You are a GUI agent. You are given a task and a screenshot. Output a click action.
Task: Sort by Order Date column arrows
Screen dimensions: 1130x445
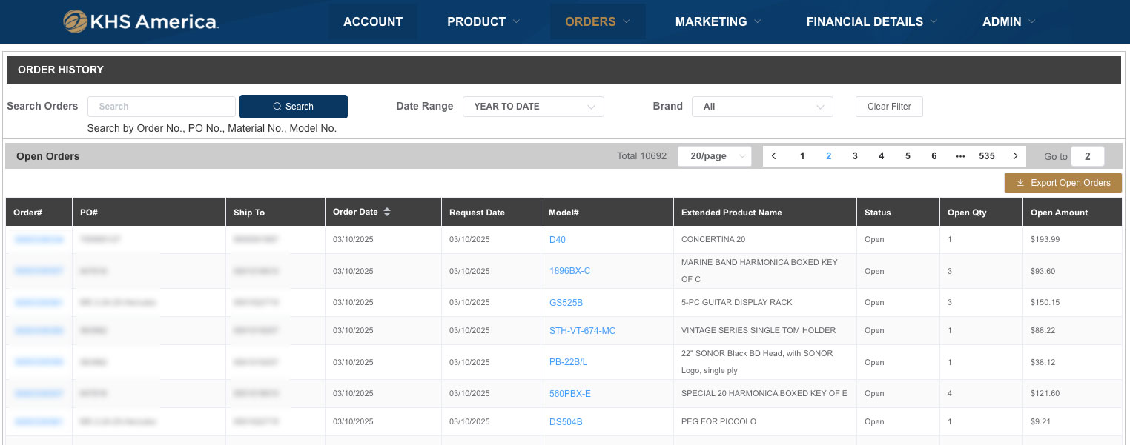coord(386,213)
